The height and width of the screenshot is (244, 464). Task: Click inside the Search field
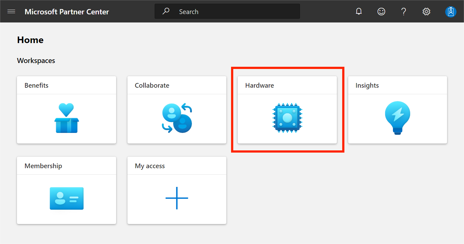235,12
